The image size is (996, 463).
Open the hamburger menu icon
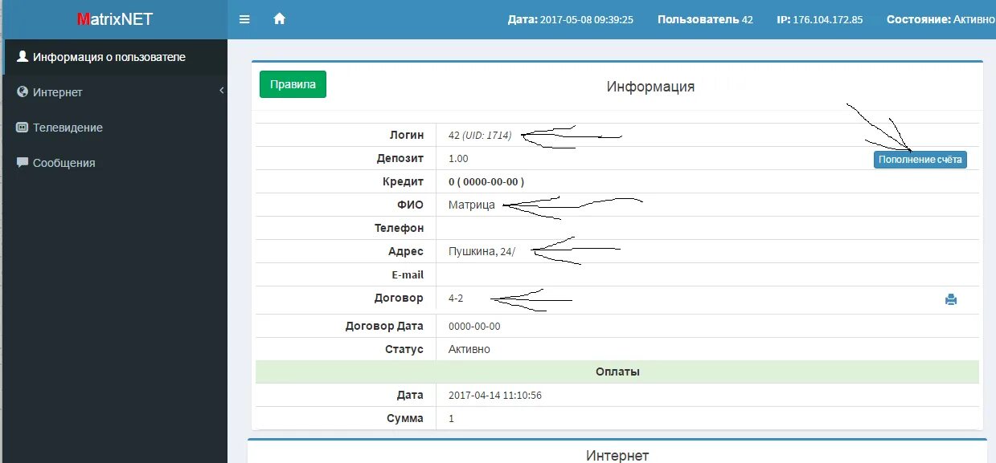[244, 18]
